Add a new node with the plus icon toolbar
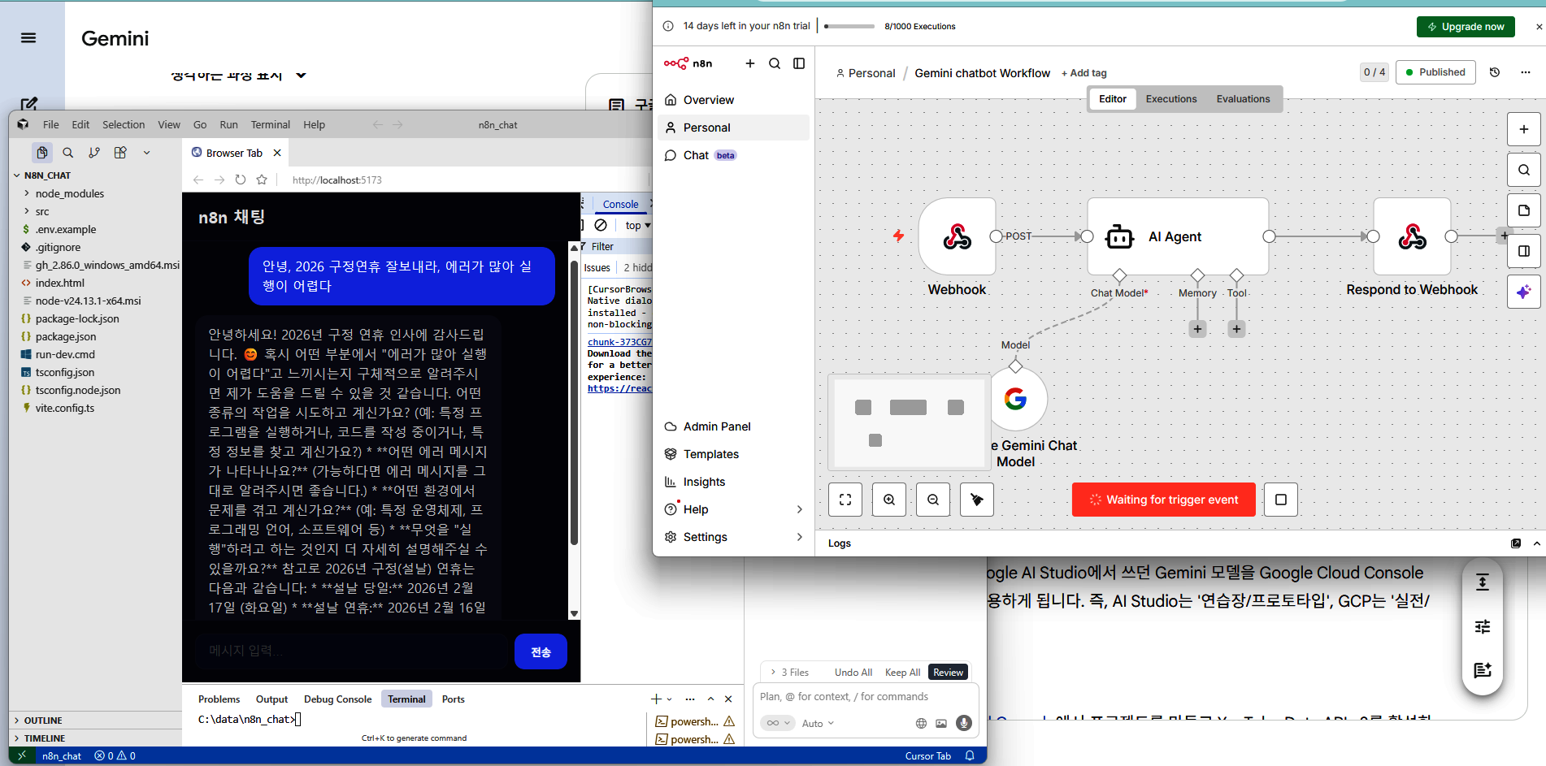1546x766 pixels. [1525, 129]
